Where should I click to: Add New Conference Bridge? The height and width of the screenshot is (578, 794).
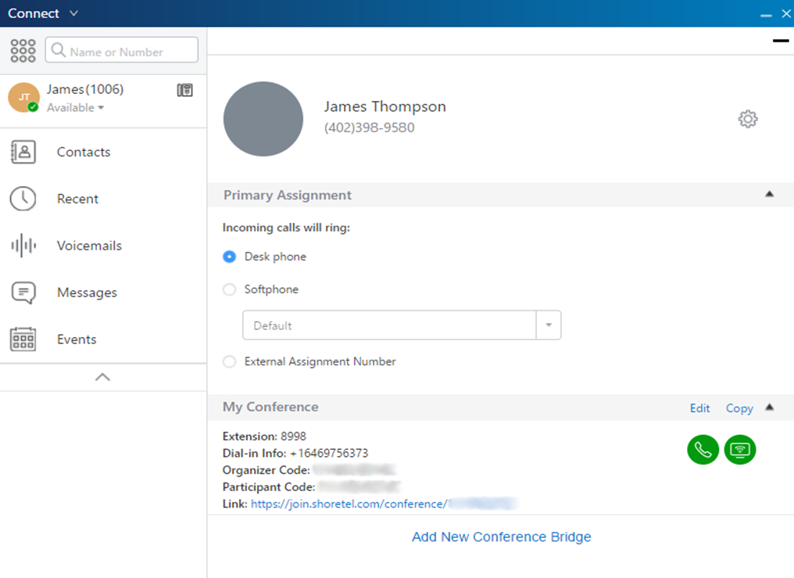501,537
